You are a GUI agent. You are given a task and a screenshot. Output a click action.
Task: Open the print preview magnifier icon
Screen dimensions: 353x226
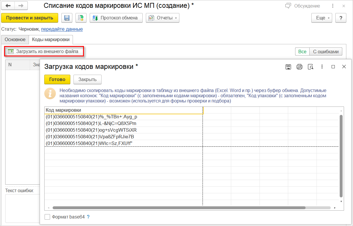point(311,67)
